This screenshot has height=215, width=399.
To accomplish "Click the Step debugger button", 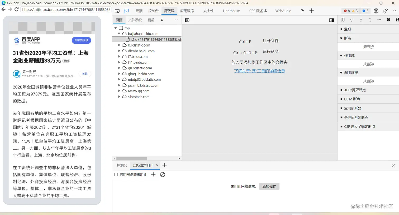I will [x=379, y=20].
